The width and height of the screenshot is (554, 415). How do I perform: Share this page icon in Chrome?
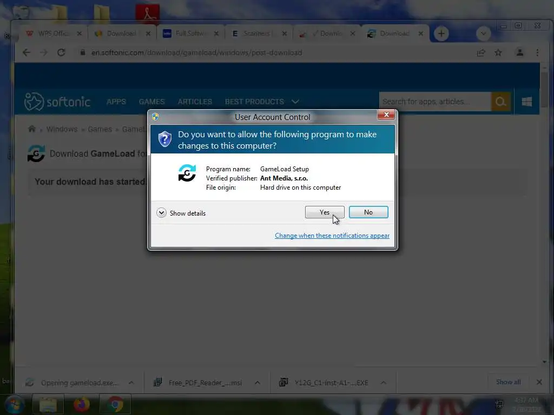(481, 52)
